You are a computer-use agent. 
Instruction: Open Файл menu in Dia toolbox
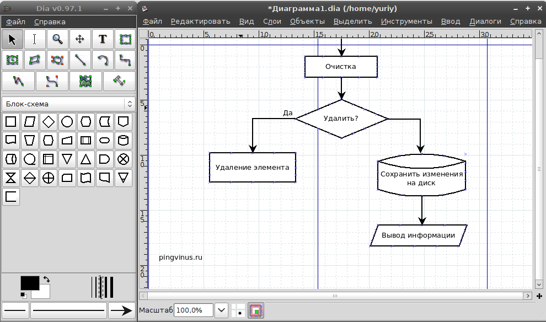15,22
